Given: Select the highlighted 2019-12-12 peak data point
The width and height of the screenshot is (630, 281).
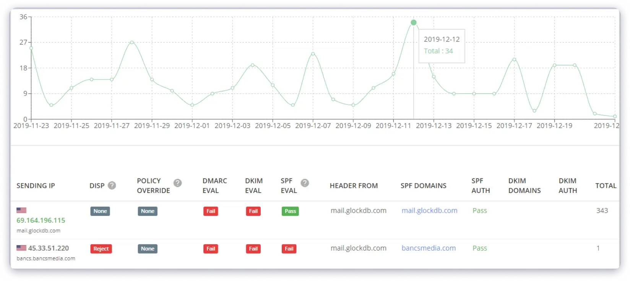Looking at the screenshot, I should tap(414, 22).
